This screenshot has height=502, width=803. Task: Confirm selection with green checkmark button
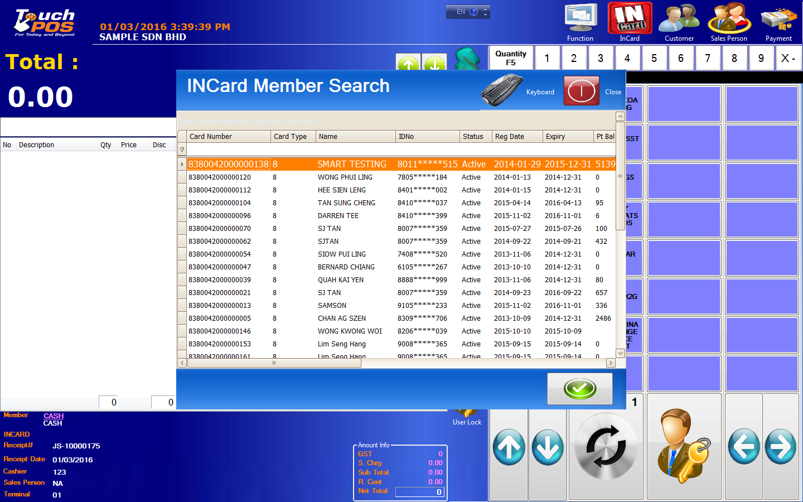coord(580,388)
